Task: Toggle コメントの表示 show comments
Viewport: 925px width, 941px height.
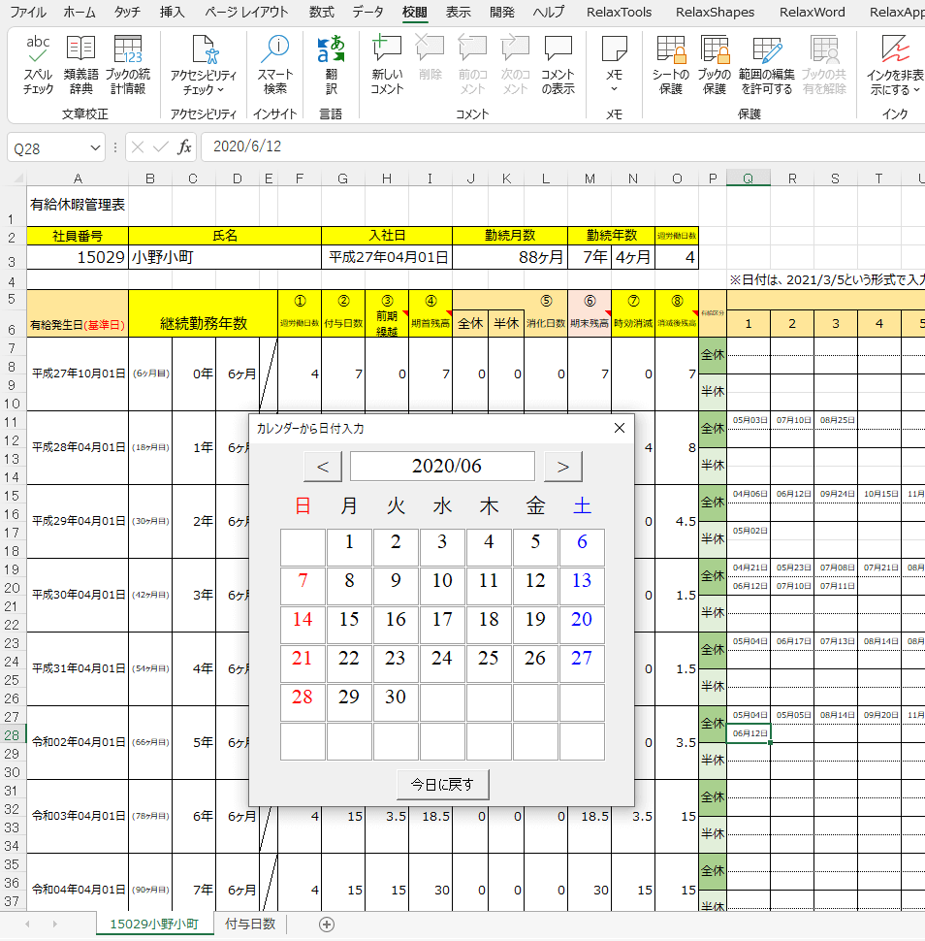Action: 558,65
